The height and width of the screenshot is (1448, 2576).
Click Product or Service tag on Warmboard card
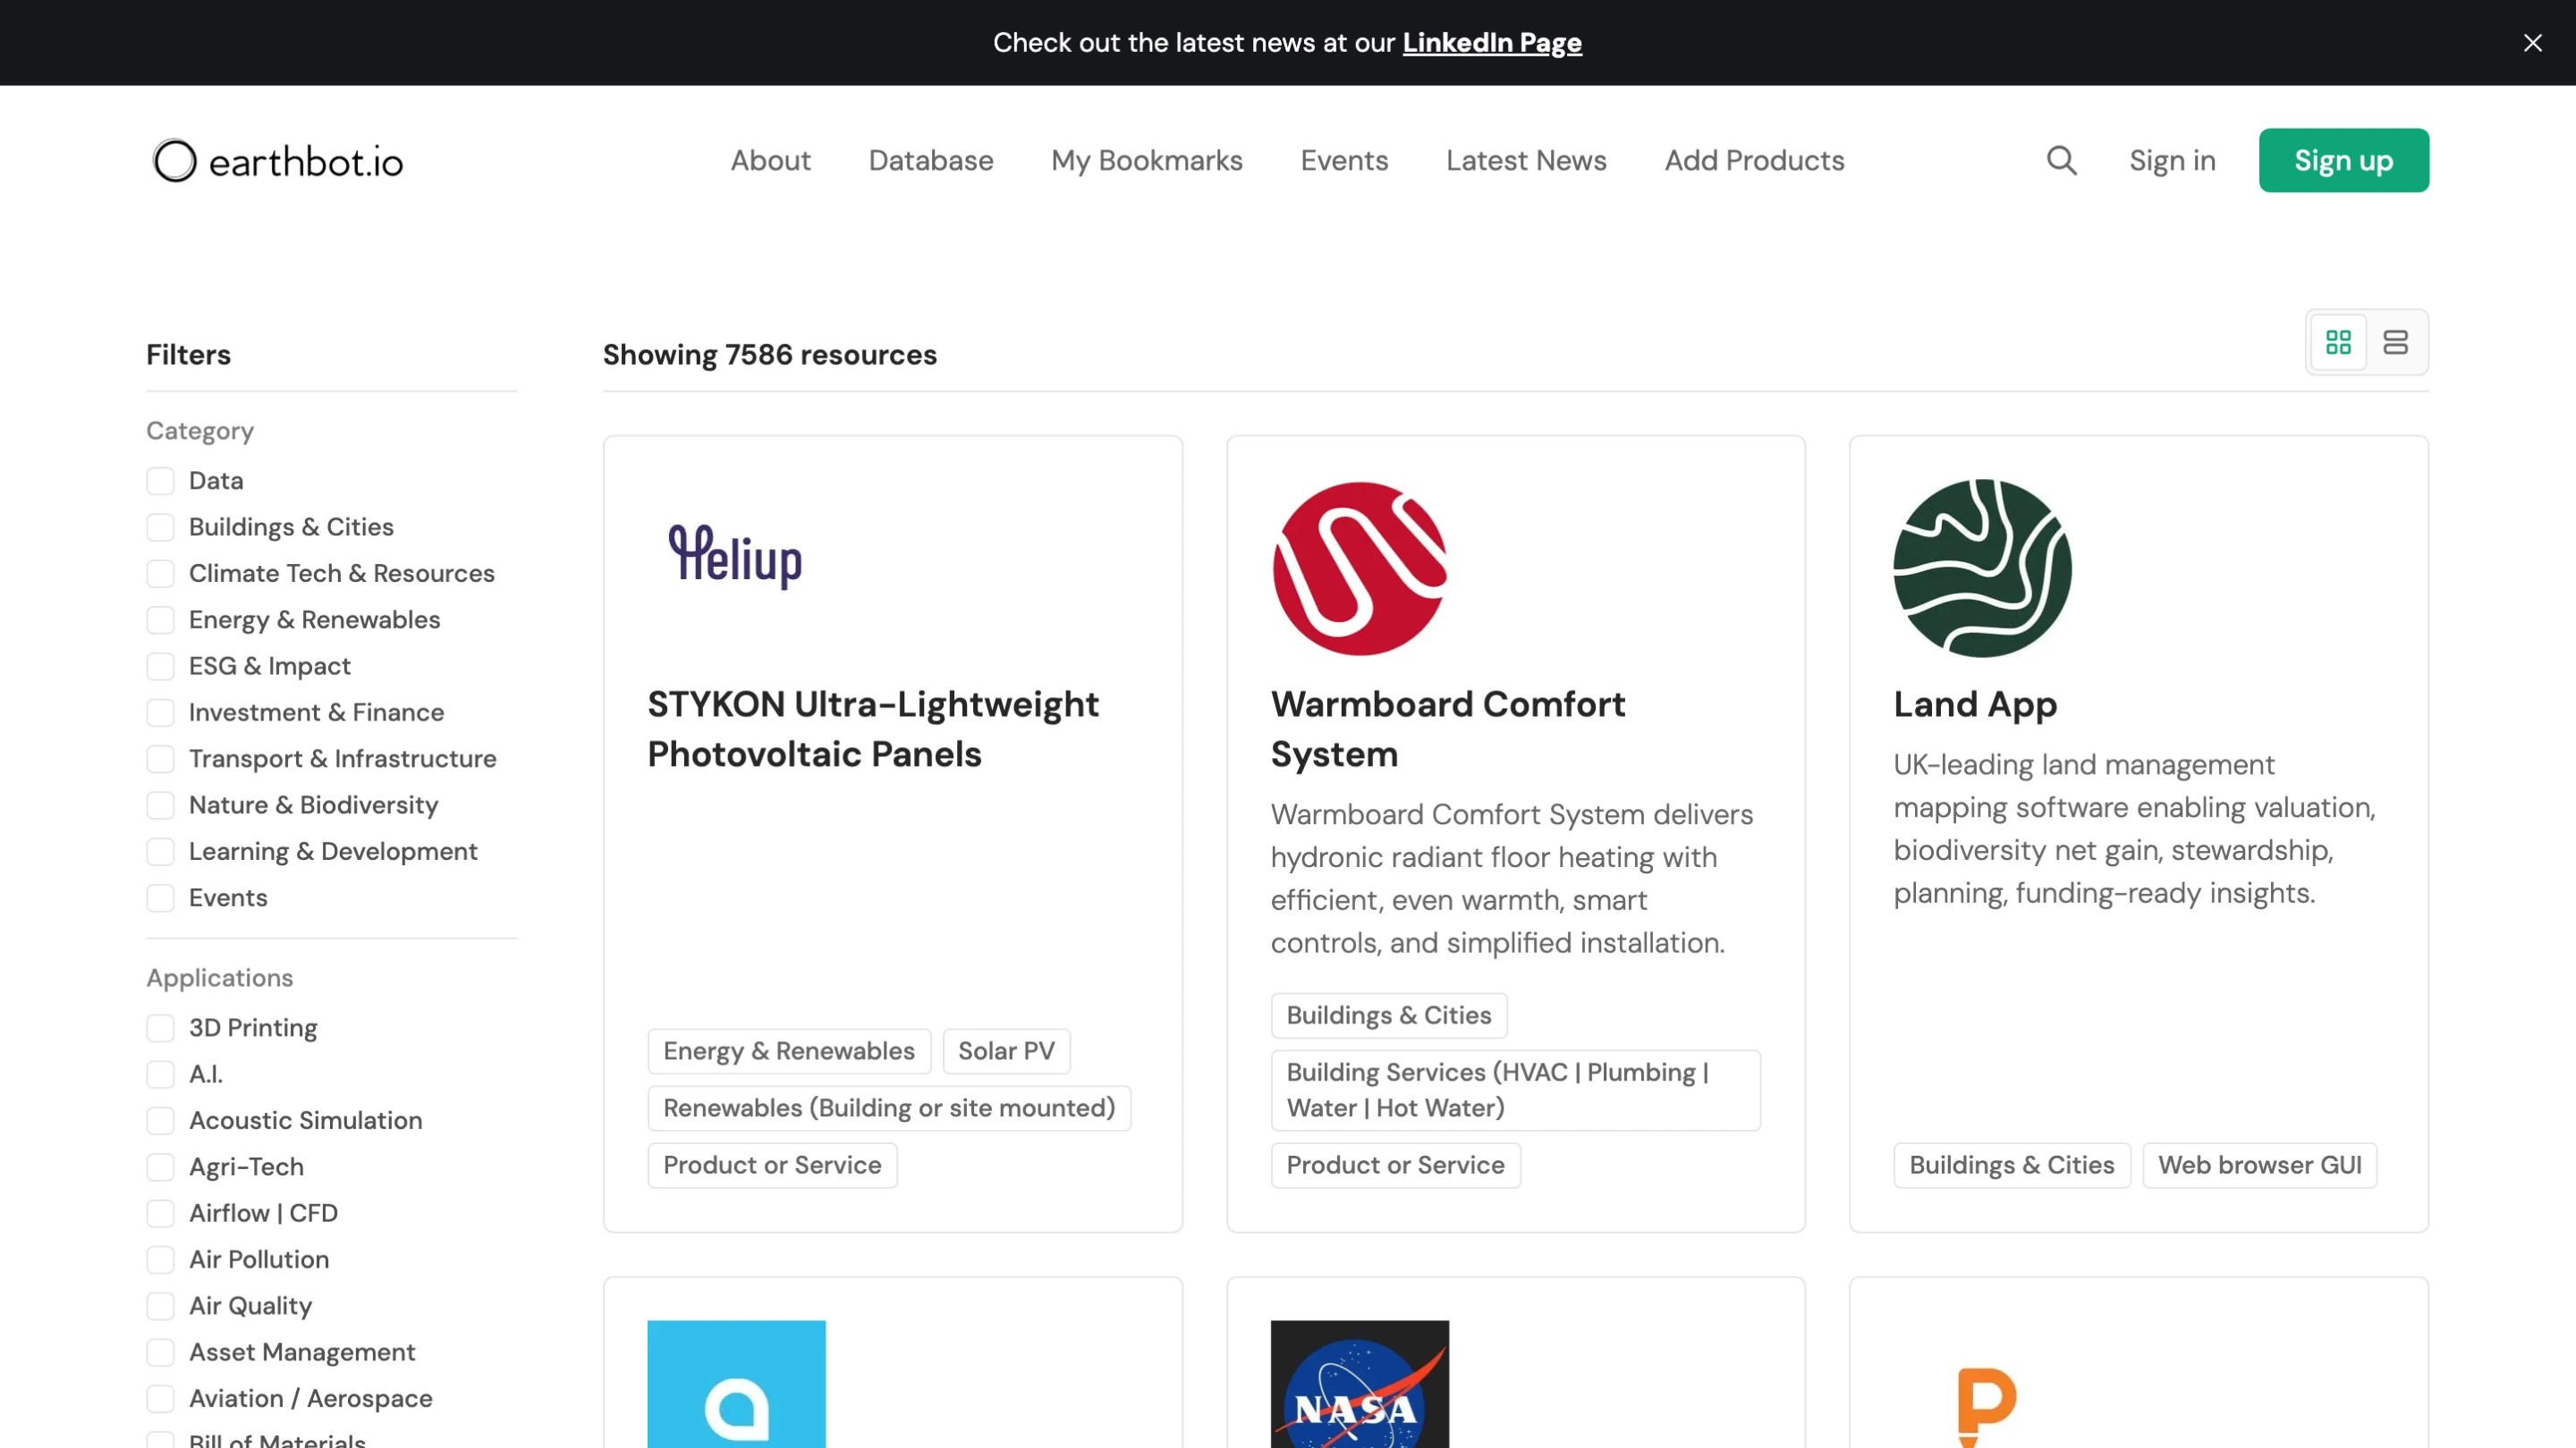(1395, 1166)
